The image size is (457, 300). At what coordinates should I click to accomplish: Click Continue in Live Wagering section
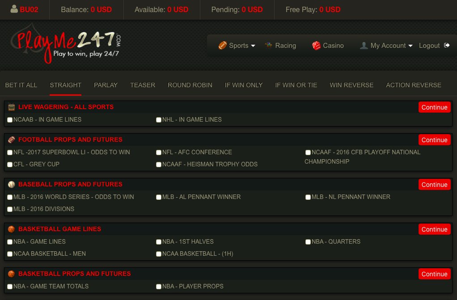coord(434,107)
